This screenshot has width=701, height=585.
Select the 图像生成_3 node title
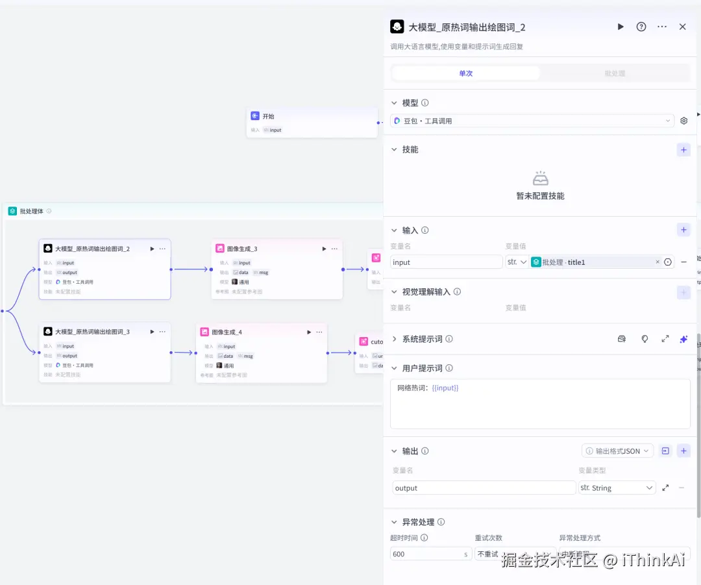(242, 249)
